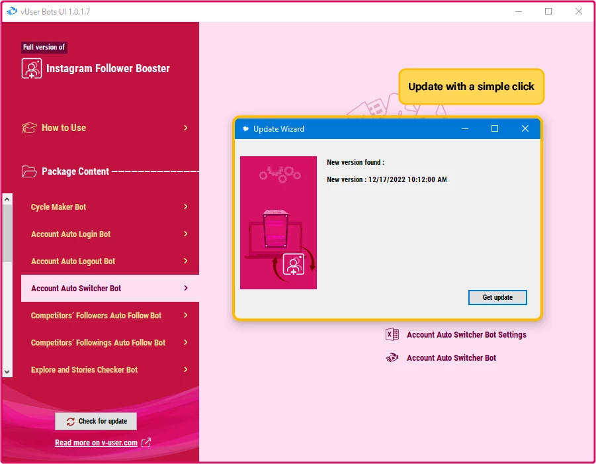Select Account Auto Logout Bot entry
Viewport: 596px width, 464px height.
point(110,261)
